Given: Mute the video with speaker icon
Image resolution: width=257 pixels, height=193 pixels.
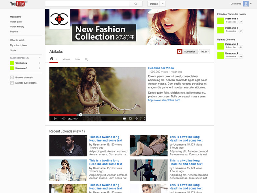Looking at the screenshot, I should (x=63, y=118).
